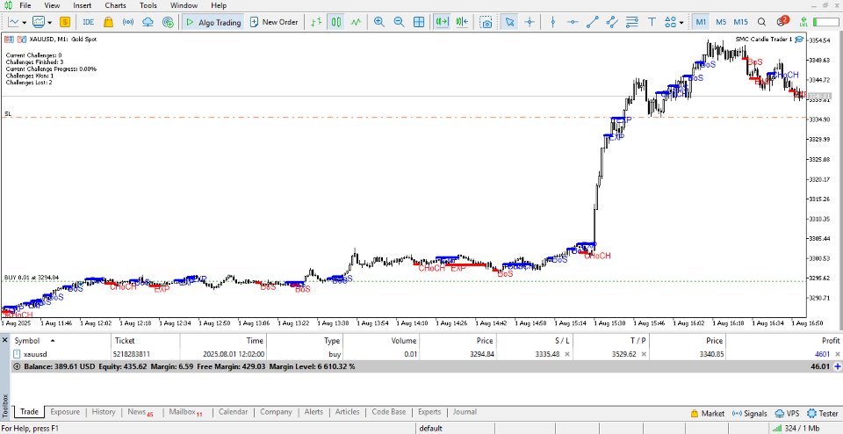Open the MQL5 IDE editor

pos(89,22)
